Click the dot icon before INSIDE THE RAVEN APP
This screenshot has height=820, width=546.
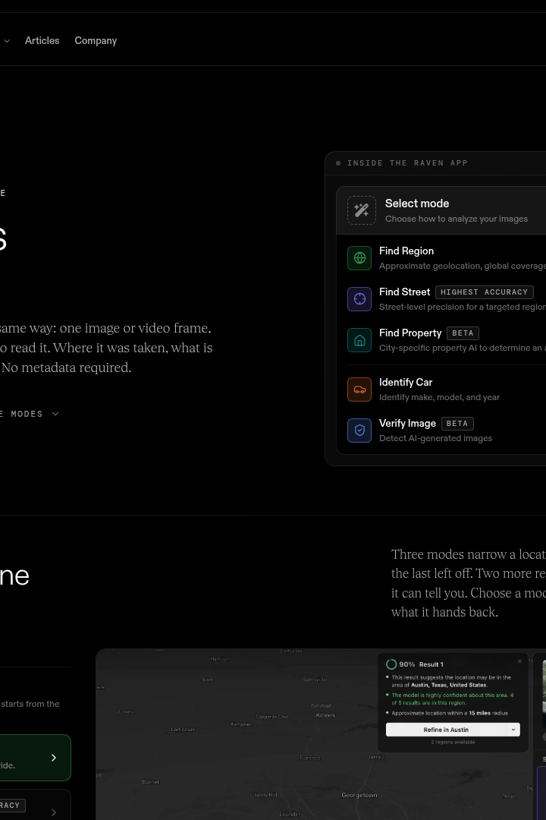pos(338,163)
